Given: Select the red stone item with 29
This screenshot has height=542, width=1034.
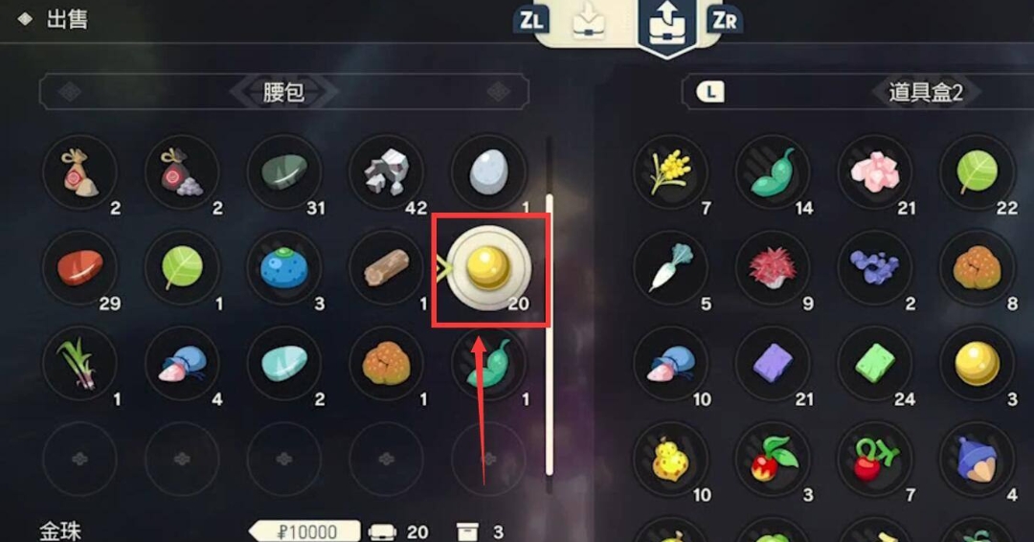Looking at the screenshot, I should (x=79, y=268).
